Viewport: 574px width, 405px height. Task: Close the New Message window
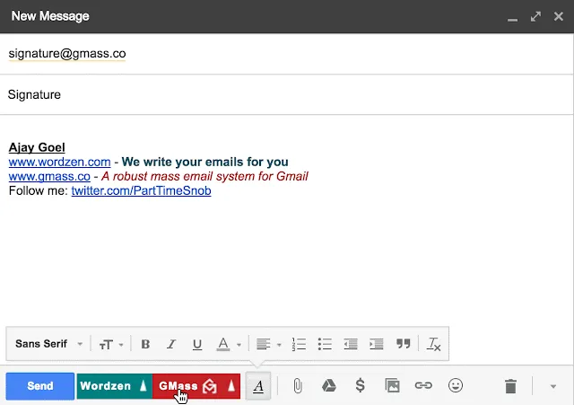click(x=559, y=16)
